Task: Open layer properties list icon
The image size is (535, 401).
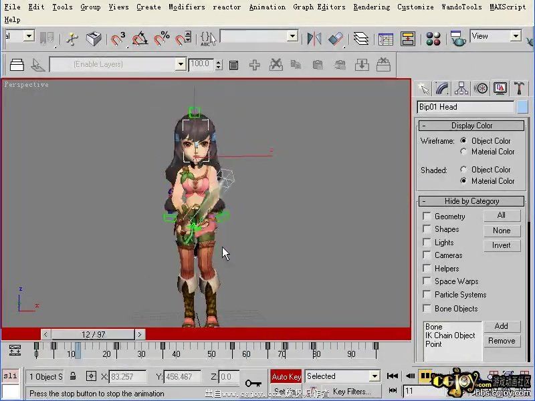Action: click(233, 65)
